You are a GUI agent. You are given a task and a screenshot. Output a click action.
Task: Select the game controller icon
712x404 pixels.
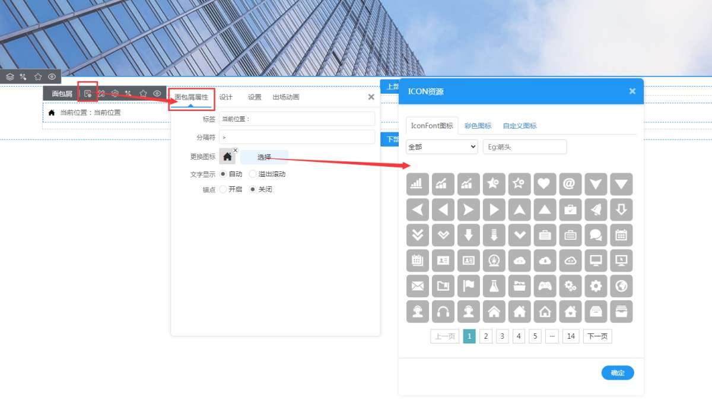pos(545,286)
